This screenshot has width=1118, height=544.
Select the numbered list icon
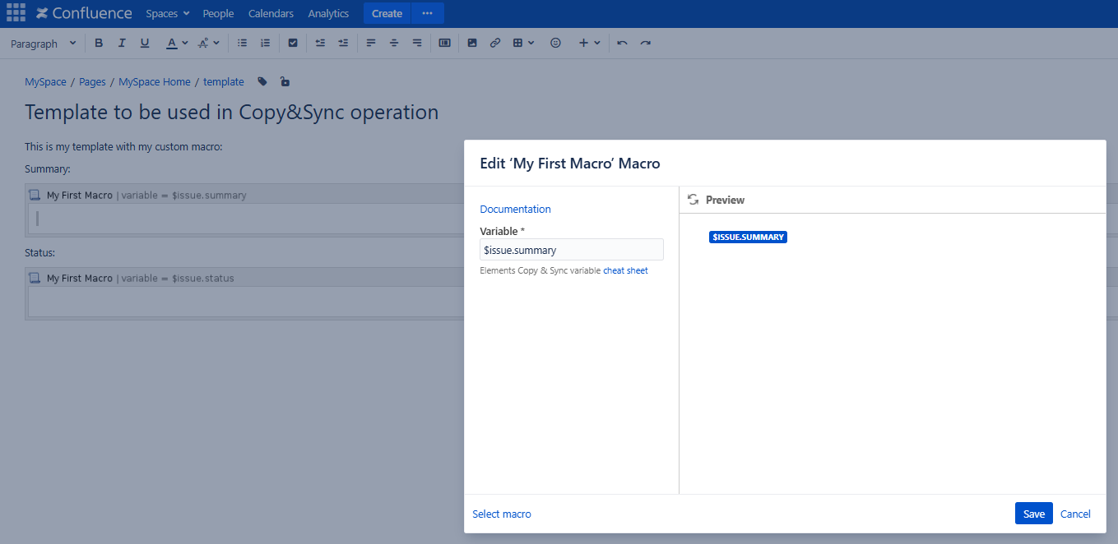265,42
